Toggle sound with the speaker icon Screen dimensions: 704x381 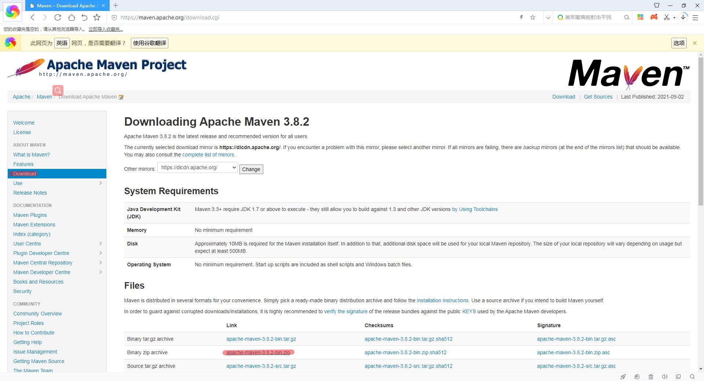664,377
